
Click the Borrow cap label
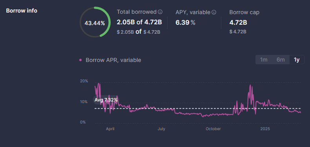(244, 12)
